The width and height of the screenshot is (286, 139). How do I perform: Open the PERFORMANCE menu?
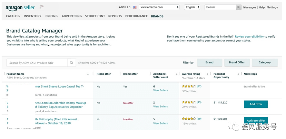136,16
